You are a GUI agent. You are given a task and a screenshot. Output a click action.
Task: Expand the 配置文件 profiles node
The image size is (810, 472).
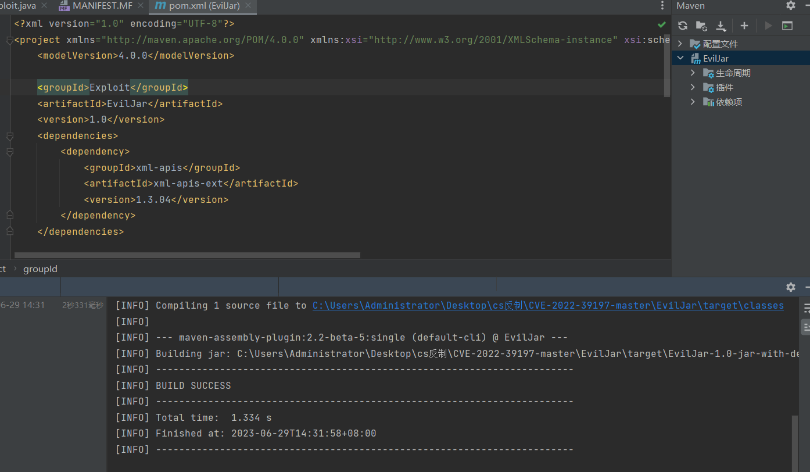(680, 44)
